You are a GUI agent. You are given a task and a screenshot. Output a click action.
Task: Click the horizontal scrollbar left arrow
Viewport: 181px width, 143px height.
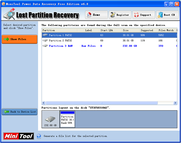click(44, 103)
